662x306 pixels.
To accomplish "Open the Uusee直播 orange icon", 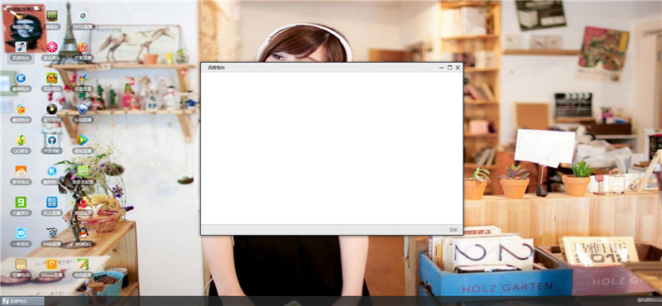I will (52, 268).
